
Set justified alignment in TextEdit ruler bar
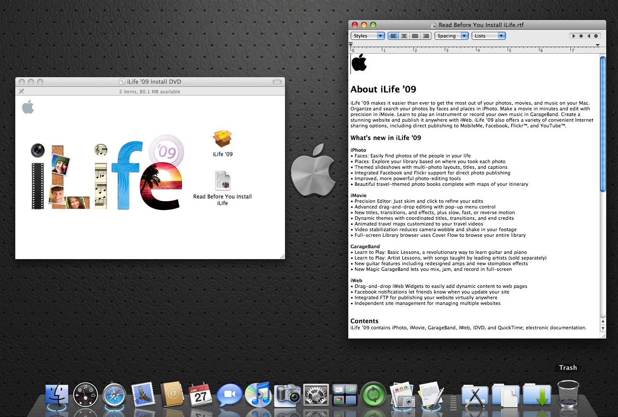coord(415,36)
